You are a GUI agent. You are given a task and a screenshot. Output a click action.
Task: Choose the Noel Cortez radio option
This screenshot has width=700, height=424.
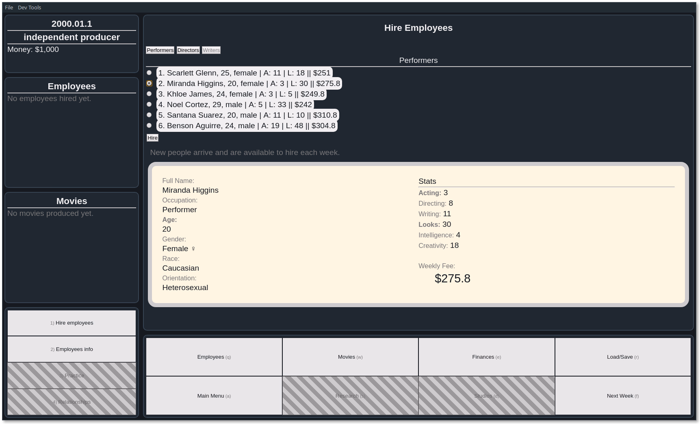click(149, 104)
